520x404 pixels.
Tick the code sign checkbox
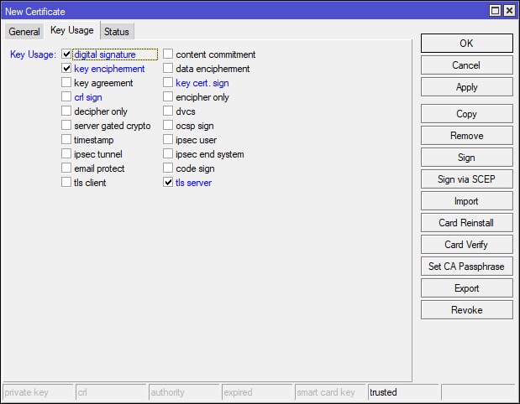(x=168, y=168)
